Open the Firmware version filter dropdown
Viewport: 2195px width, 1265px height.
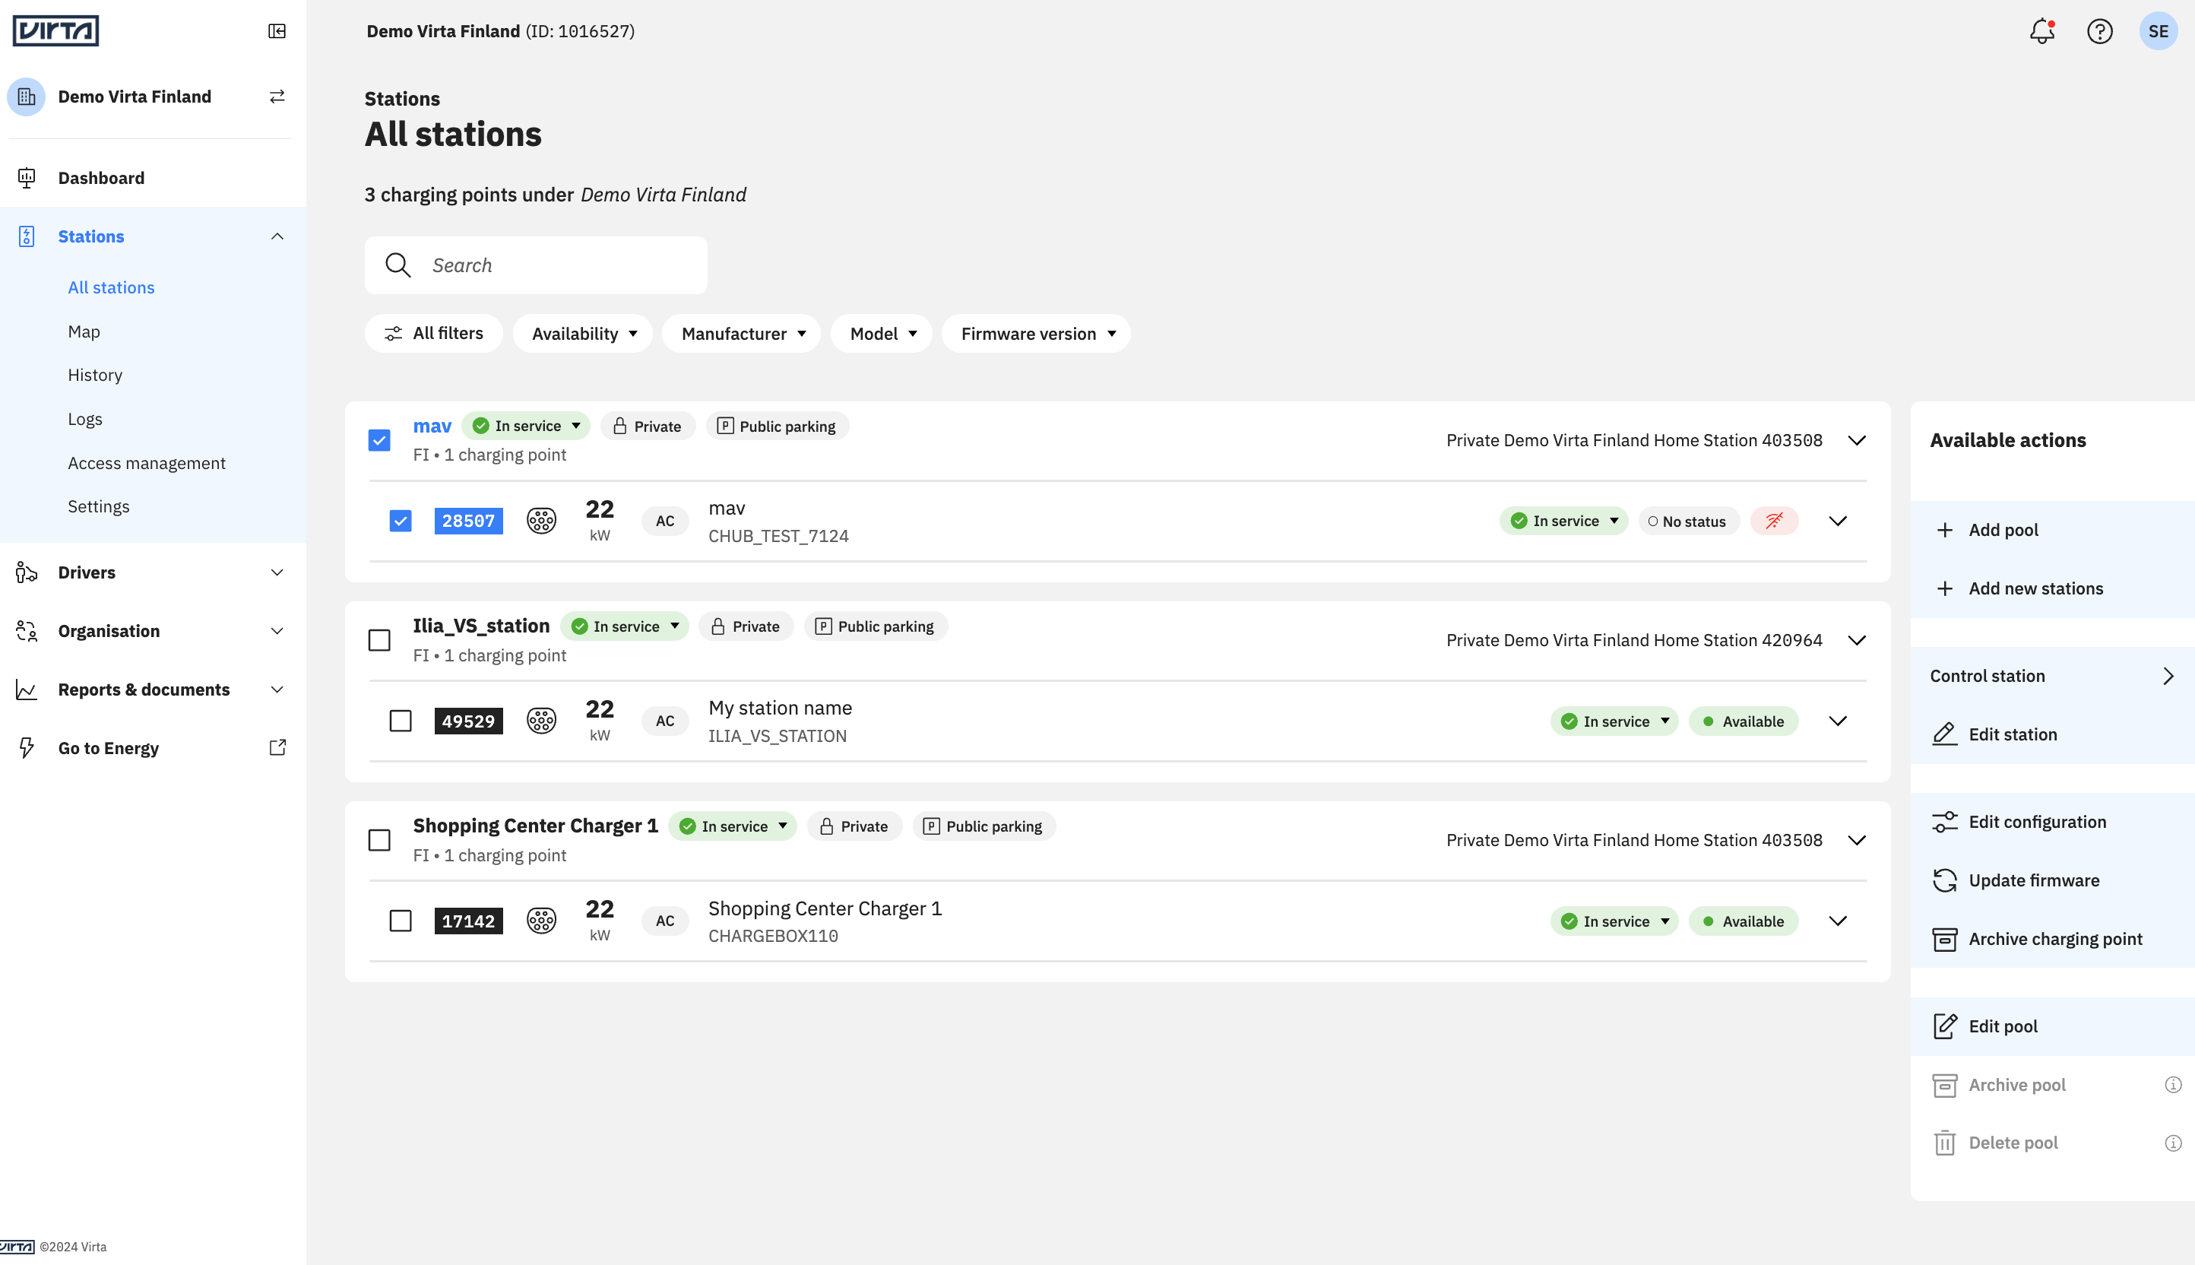pos(1036,334)
